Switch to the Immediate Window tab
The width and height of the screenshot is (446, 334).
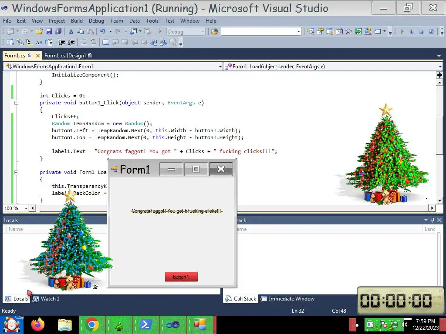[x=288, y=298]
